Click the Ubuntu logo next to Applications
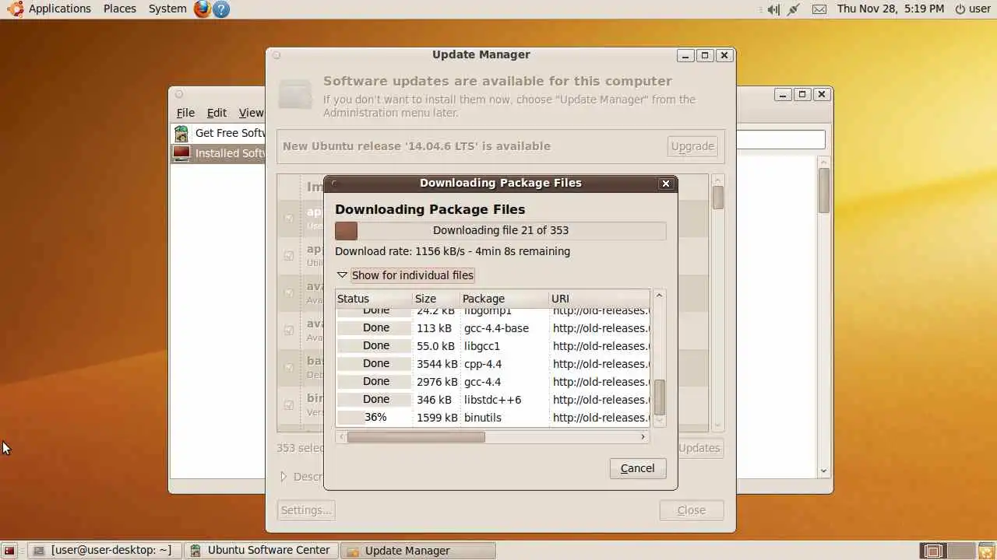The height and width of the screenshot is (560, 997). click(15, 9)
